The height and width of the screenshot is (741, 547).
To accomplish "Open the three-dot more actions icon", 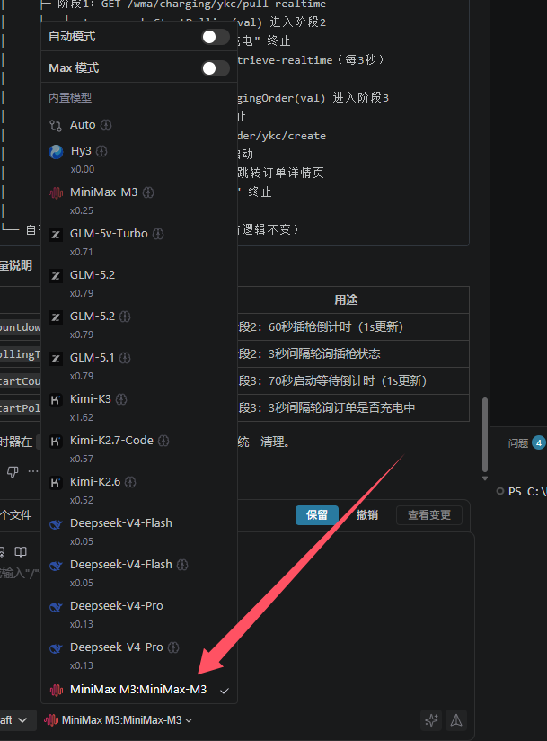I will click(33, 471).
